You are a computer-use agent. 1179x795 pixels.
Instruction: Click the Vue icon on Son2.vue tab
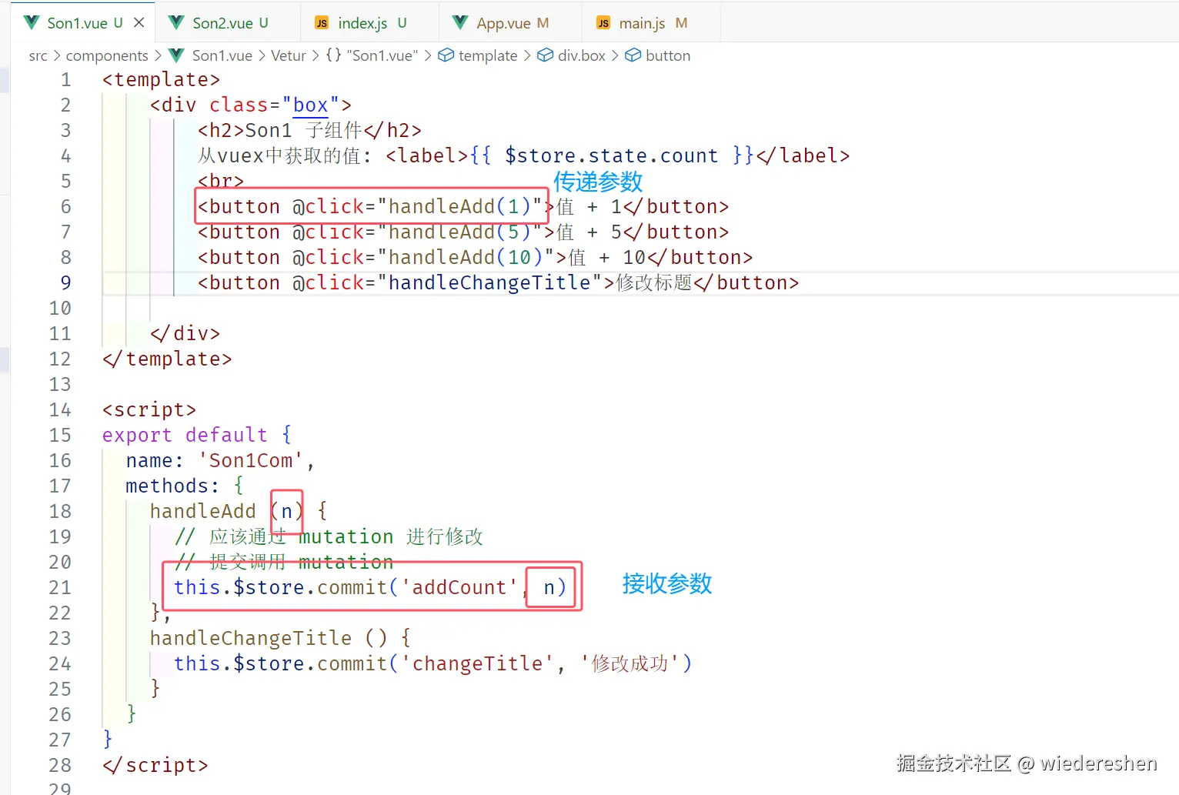point(176,22)
